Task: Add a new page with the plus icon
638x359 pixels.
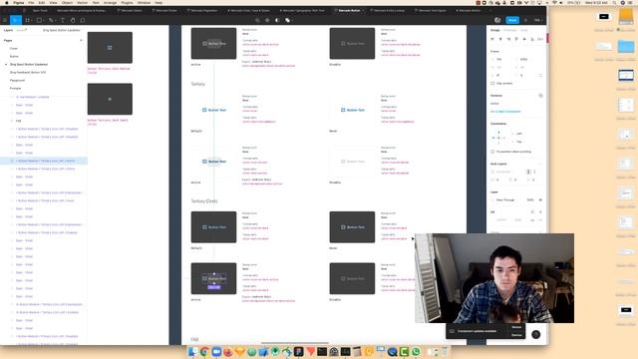Action: [x=81, y=40]
